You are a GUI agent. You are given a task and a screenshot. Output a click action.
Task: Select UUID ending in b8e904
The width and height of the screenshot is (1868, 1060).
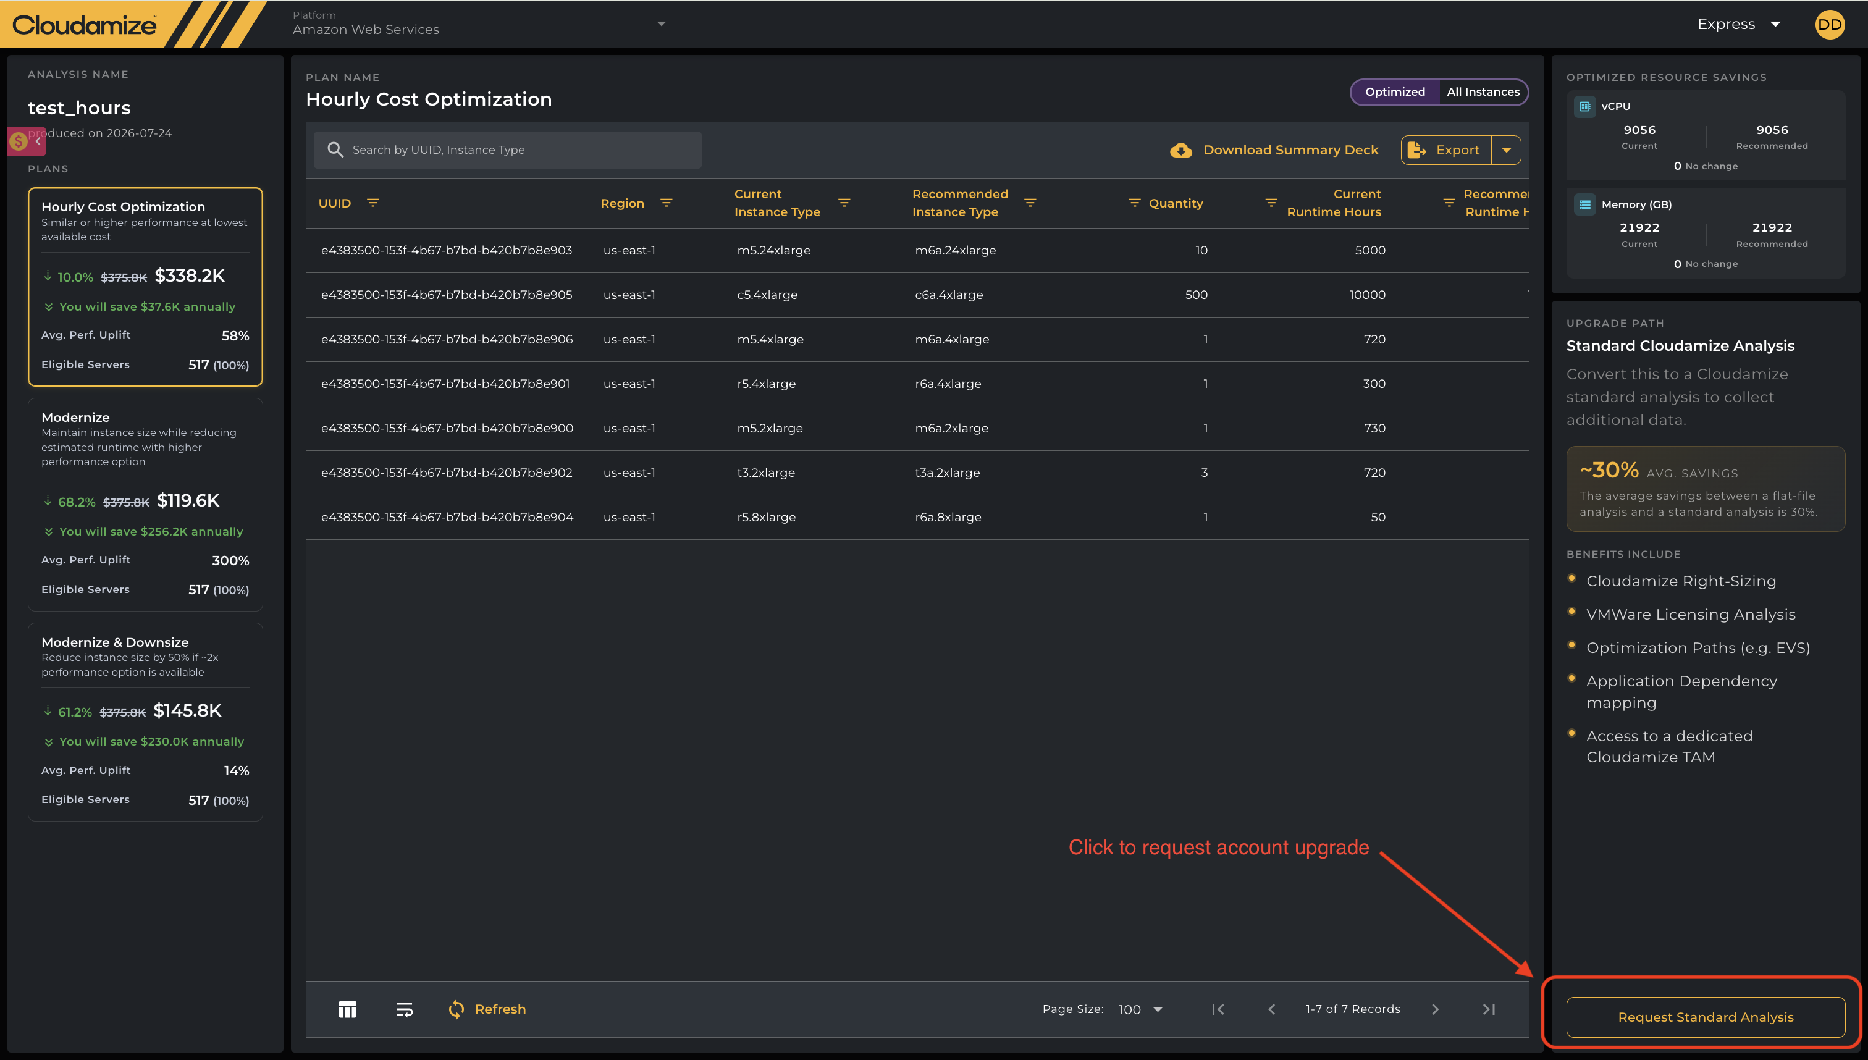click(x=447, y=517)
